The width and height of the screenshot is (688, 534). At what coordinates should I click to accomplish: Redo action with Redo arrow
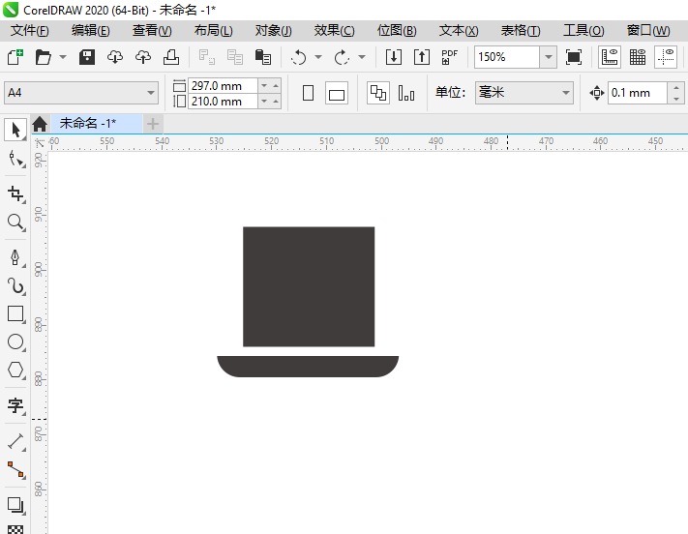click(343, 57)
